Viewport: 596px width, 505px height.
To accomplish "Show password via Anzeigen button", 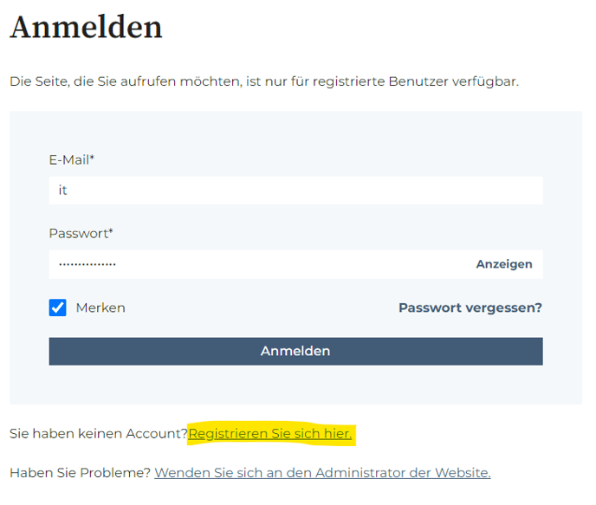I will click(504, 264).
